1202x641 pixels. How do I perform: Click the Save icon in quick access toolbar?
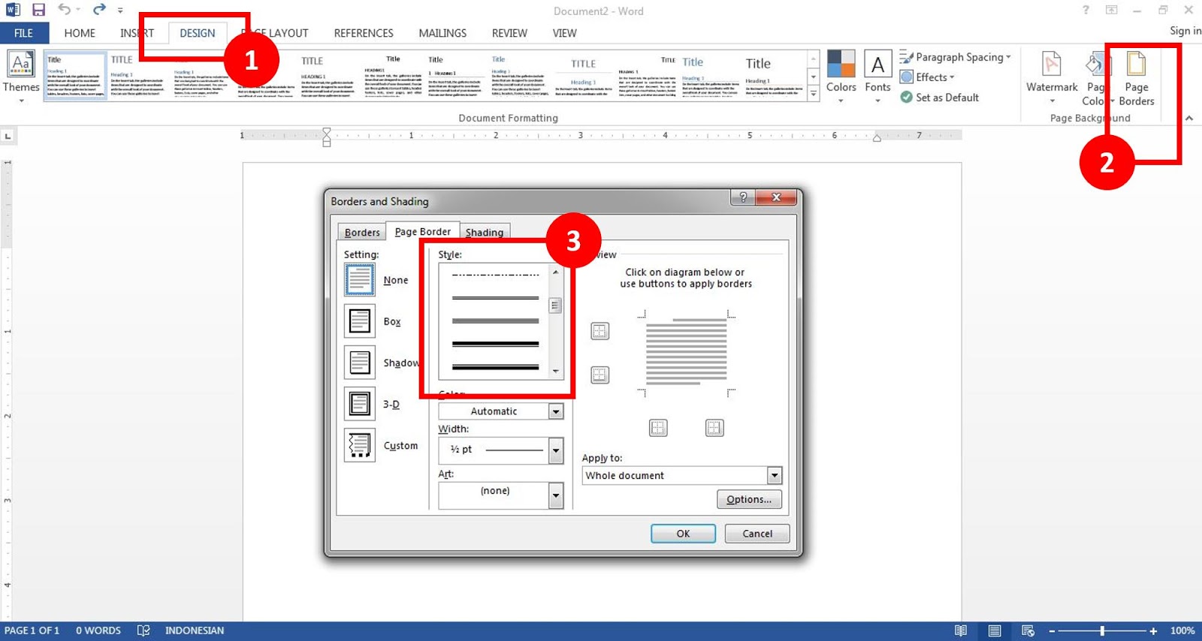[38, 10]
